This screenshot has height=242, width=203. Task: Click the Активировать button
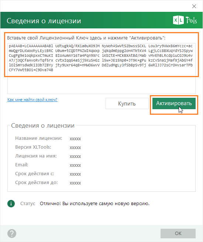[174, 103]
